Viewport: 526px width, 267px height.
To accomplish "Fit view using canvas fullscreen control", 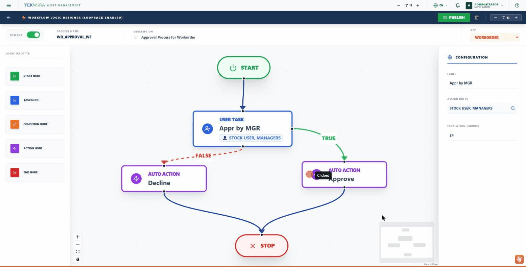I will click(78, 252).
